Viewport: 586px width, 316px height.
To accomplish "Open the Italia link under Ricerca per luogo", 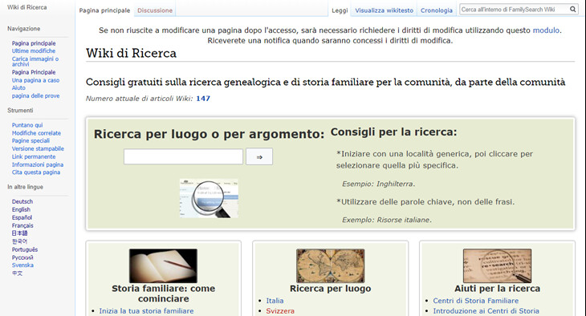I will (275, 301).
